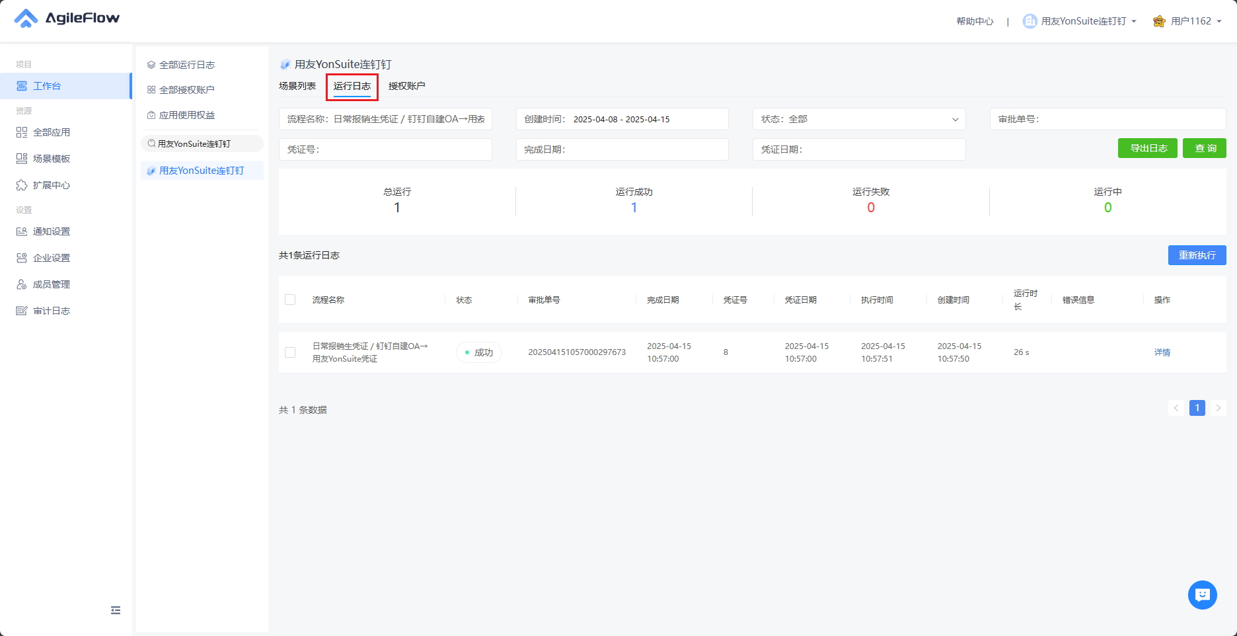Open the 凭证日期 date picker

tap(859, 149)
